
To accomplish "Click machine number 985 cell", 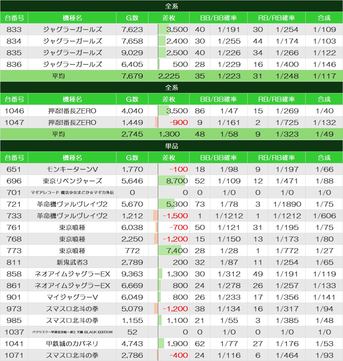I will [x=14, y=320].
